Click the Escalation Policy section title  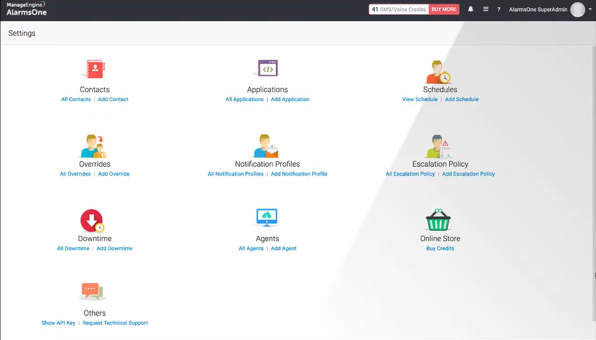coord(440,164)
